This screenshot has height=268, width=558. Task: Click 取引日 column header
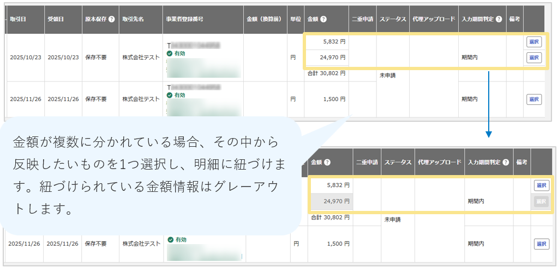(x=18, y=20)
